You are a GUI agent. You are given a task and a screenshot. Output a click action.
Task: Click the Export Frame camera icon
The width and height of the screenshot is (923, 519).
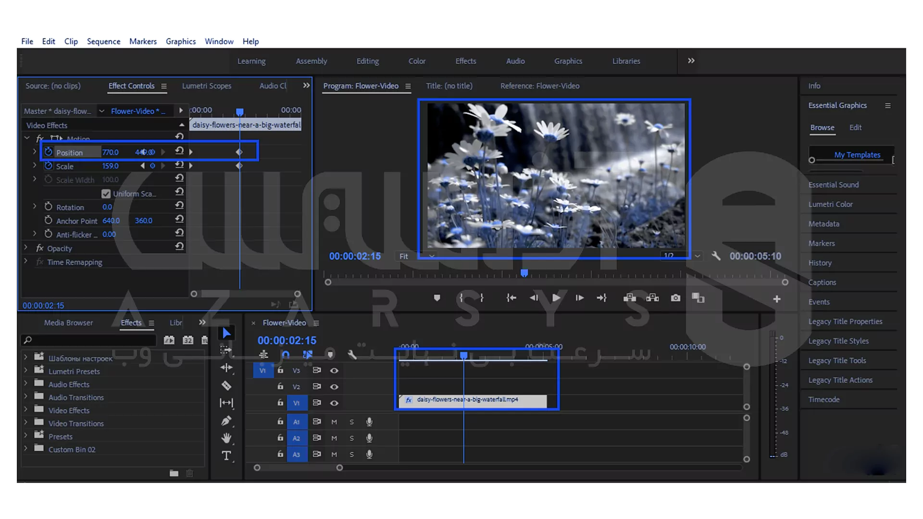(x=675, y=298)
